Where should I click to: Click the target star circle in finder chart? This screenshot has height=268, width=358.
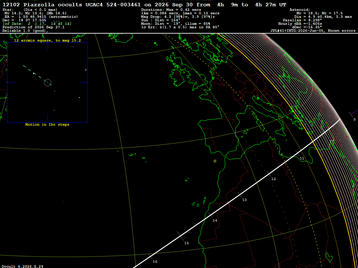pyautogui.click(x=48, y=82)
